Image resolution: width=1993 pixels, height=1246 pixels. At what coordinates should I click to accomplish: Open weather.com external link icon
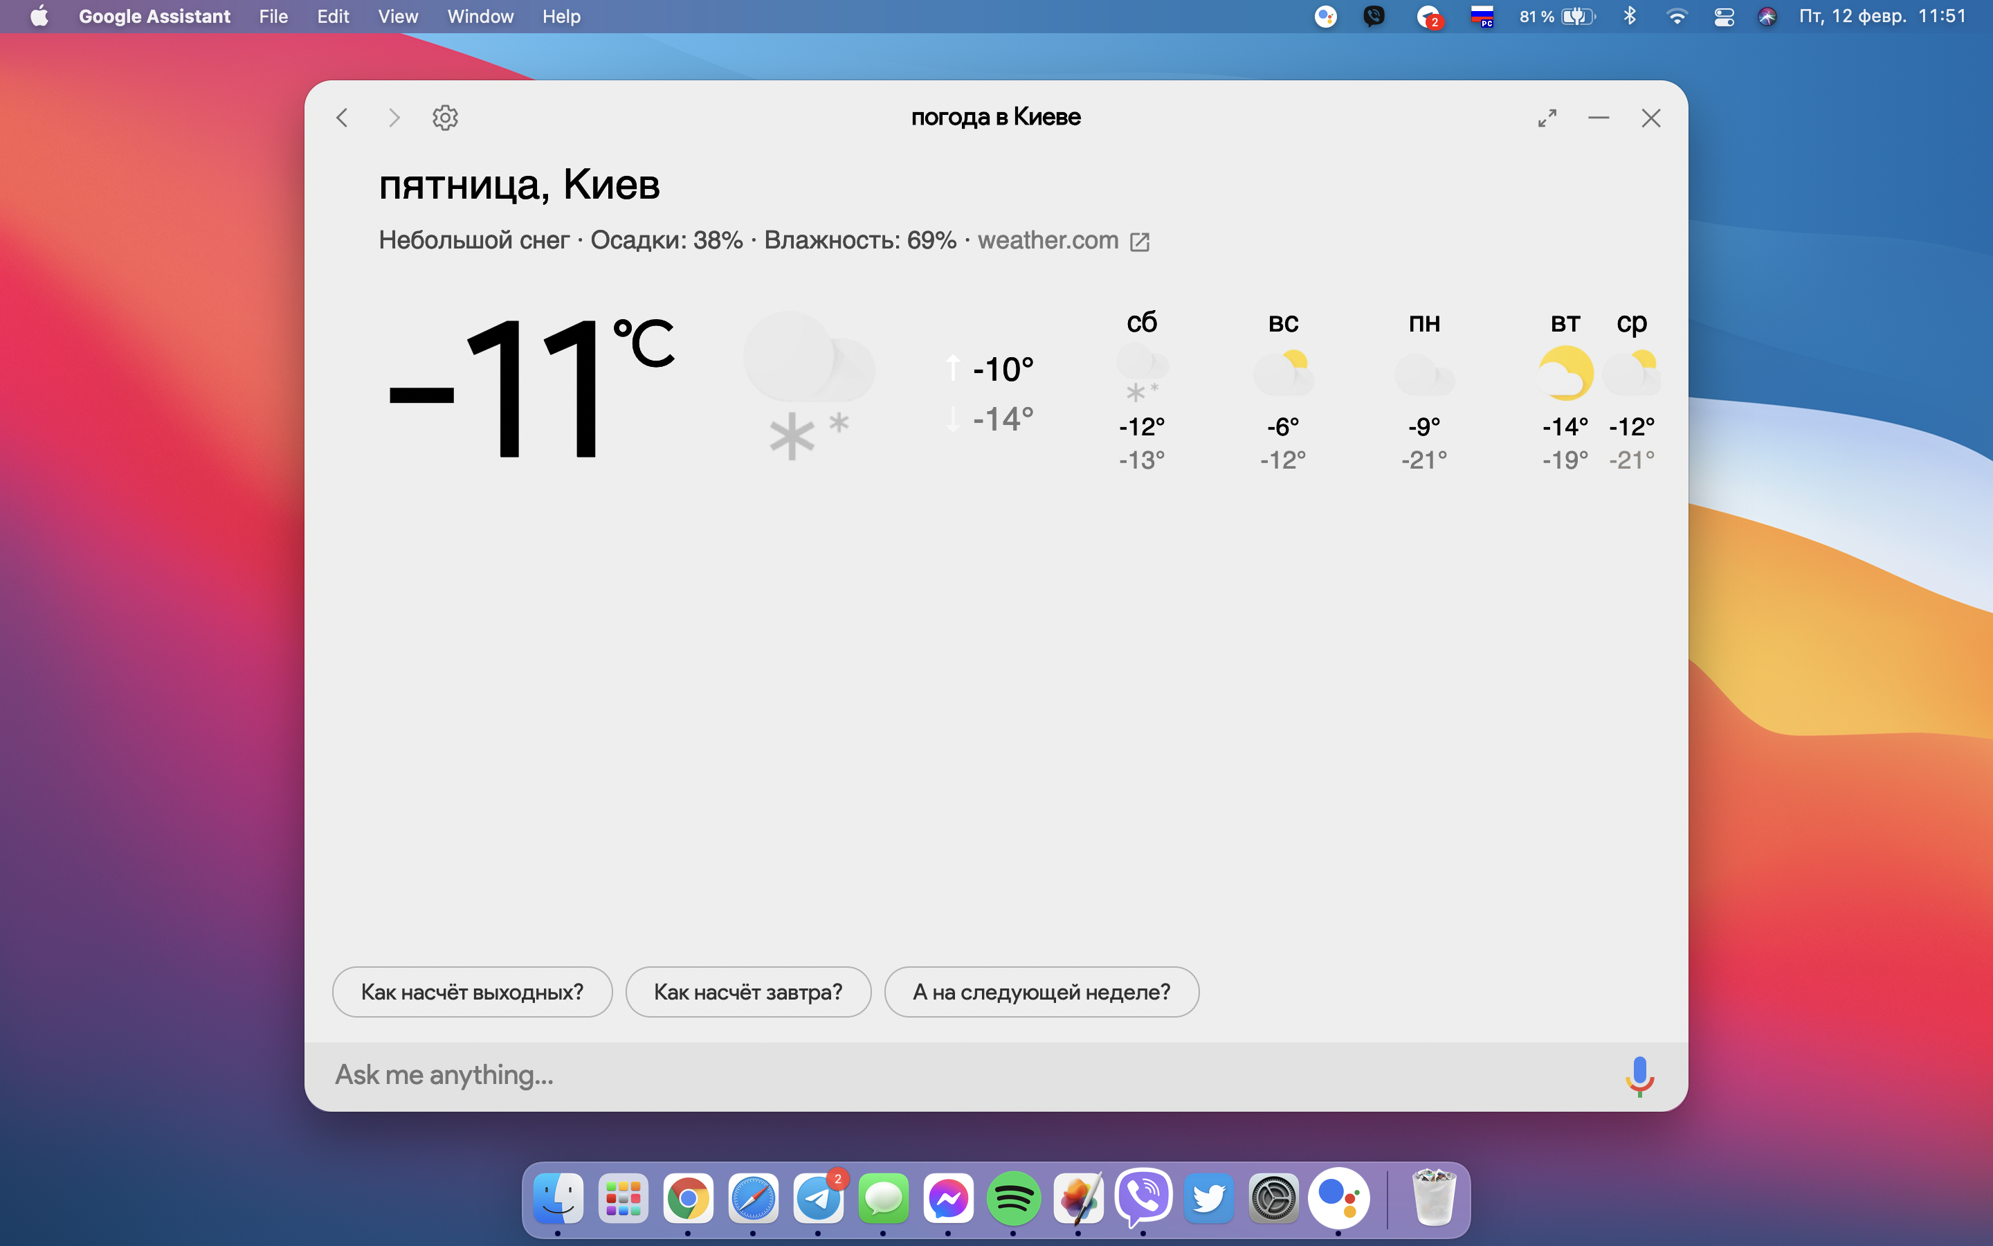(1140, 242)
